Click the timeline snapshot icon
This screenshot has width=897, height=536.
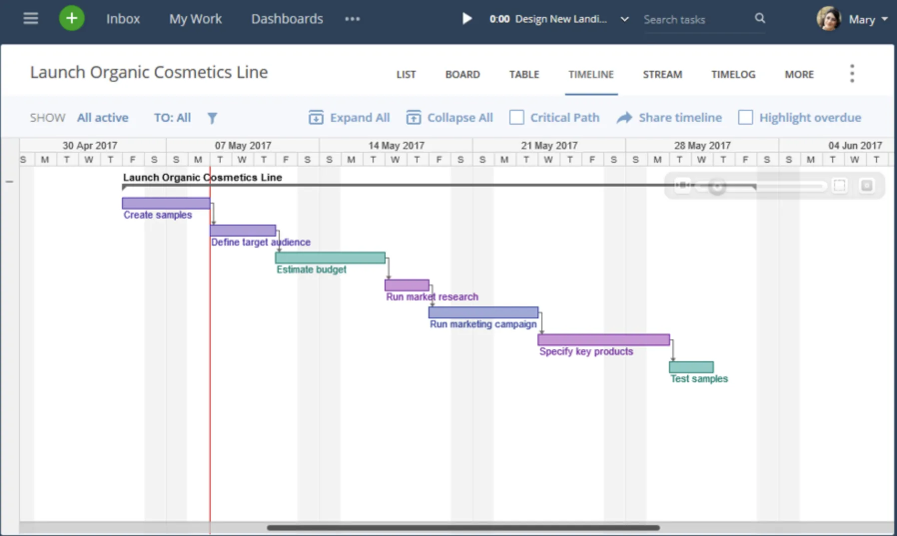click(x=867, y=185)
